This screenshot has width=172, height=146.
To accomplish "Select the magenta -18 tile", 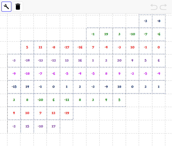I will [27, 74].
